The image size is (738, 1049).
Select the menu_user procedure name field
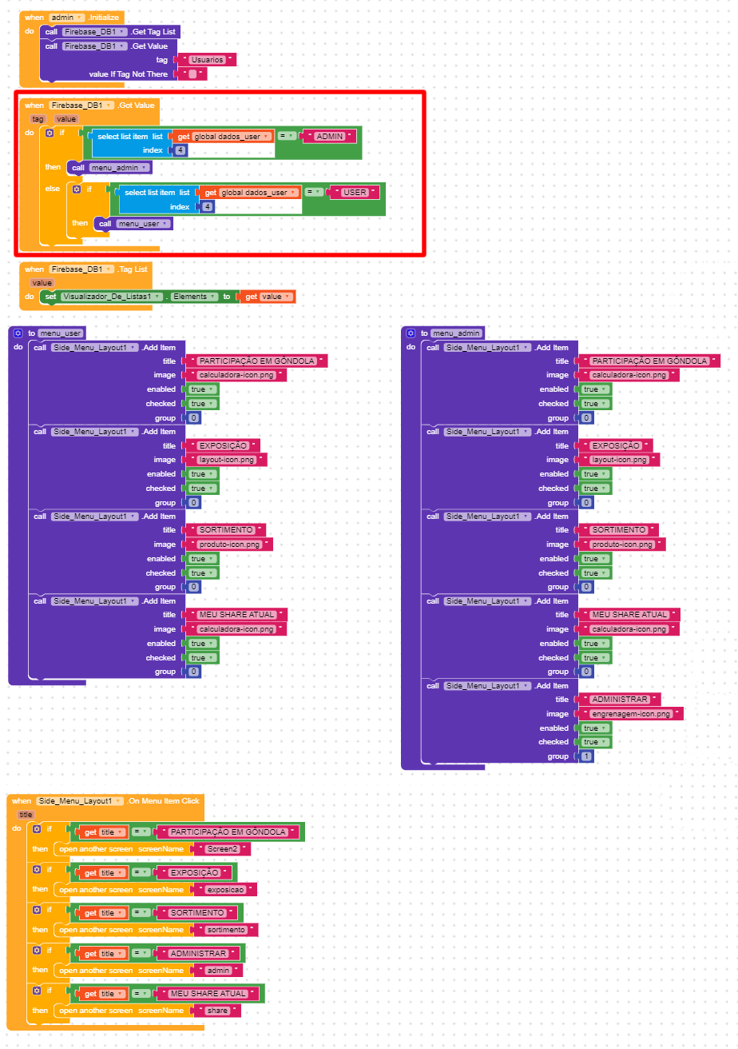pyautogui.click(x=60, y=333)
